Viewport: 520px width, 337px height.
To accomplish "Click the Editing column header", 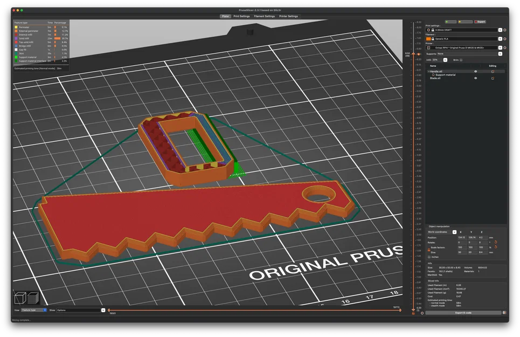I will 493,66.
